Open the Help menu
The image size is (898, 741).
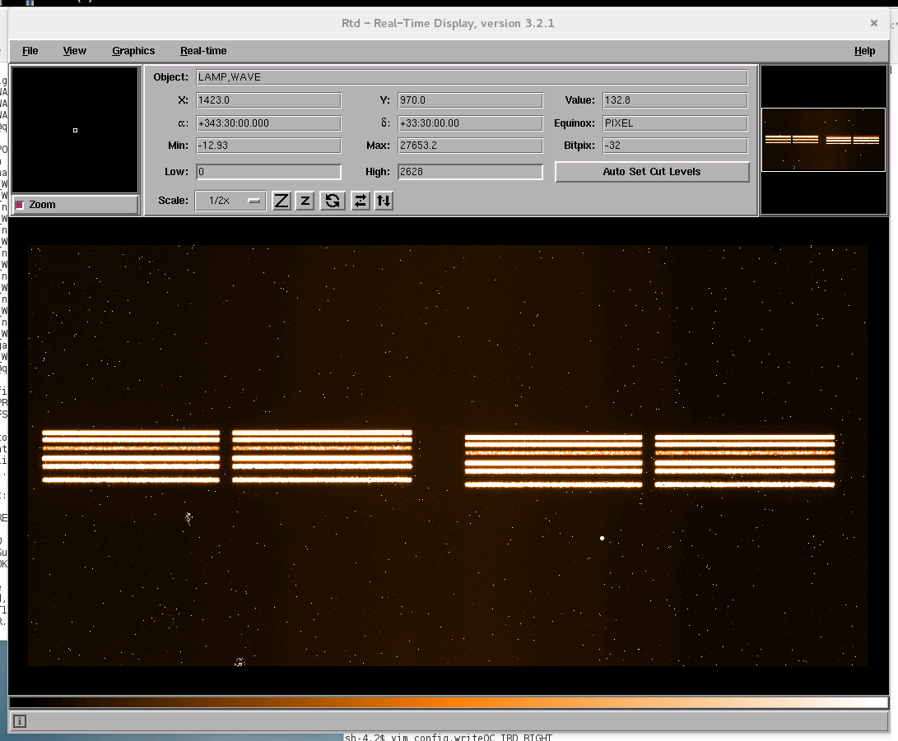[x=864, y=51]
